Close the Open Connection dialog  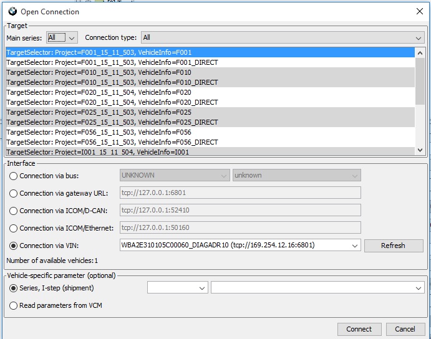pos(419,11)
